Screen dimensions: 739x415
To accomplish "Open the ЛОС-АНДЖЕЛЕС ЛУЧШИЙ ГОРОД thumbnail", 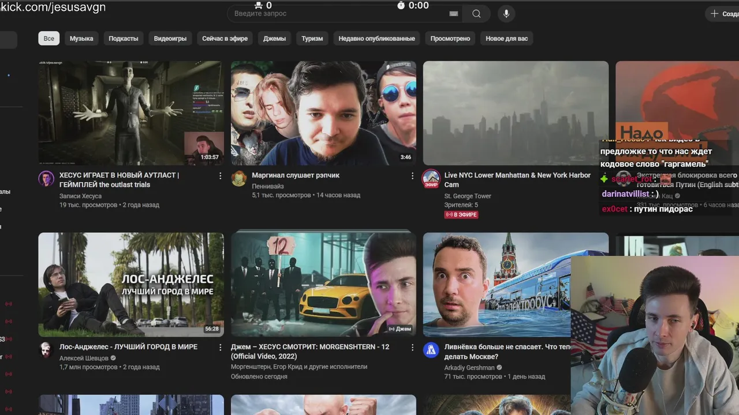I will click(x=131, y=285).
